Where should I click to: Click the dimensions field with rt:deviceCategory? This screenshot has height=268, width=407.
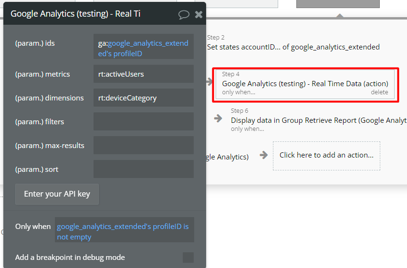(144, 98)
